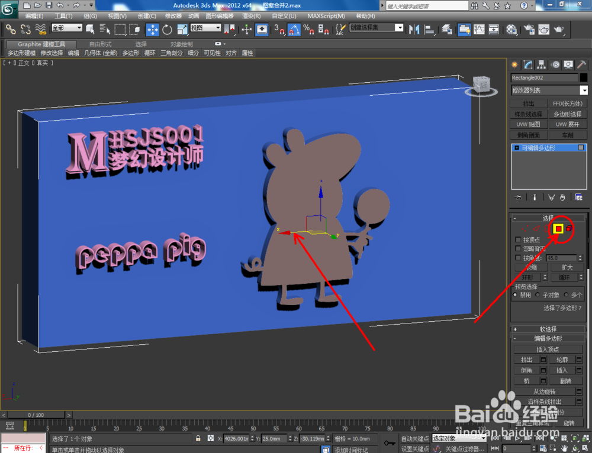The image size is (592, 453).
Task: Expand the 软选择 rollout
Action: (x=548, y=329)
